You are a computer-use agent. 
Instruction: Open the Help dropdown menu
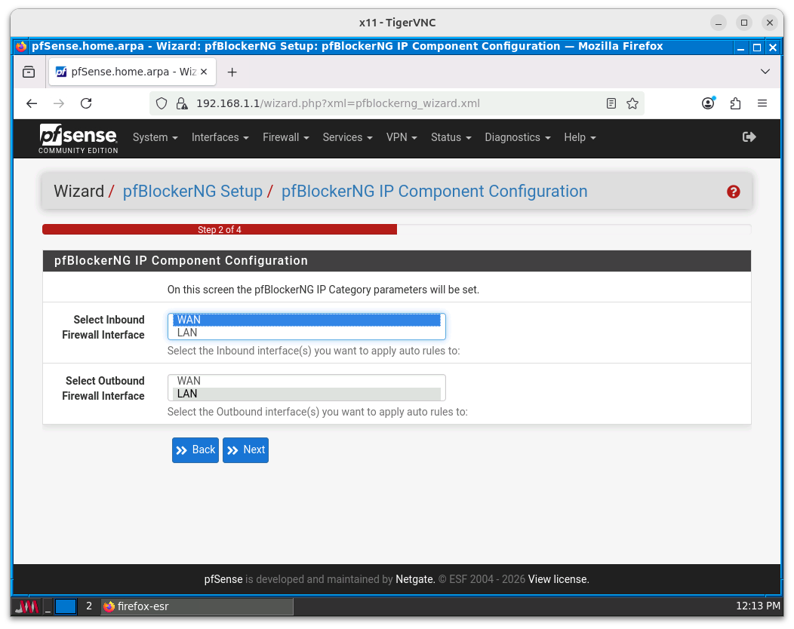[580, 138]
